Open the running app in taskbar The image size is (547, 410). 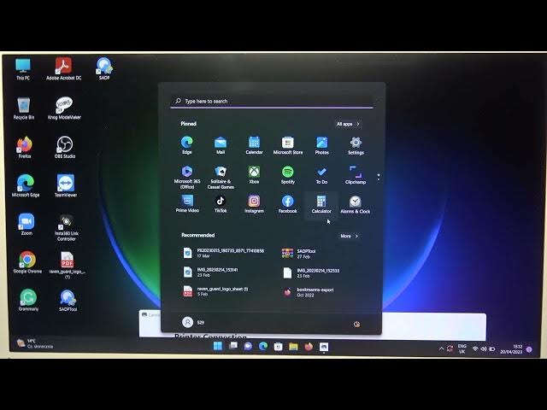pos(324,347)
